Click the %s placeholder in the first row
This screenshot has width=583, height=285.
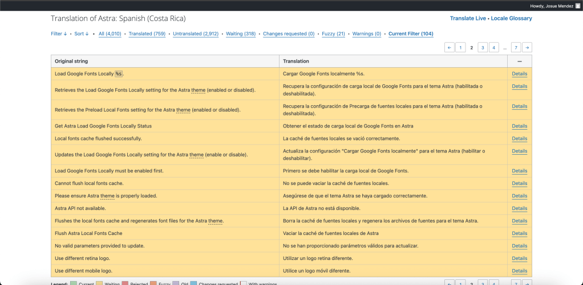coord(119,74)
